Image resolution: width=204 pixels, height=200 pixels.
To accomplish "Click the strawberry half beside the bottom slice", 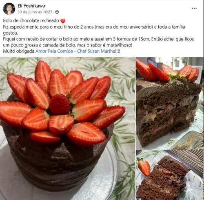I will 144,167.
